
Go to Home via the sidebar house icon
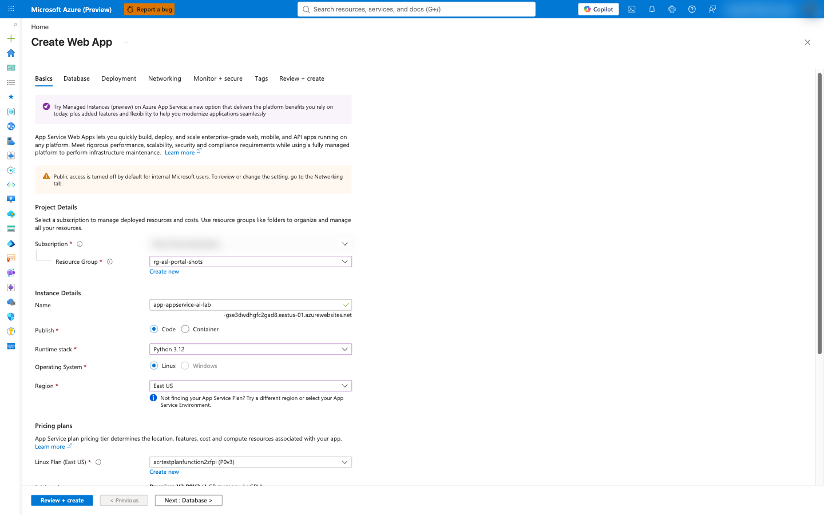click(11, 53)
